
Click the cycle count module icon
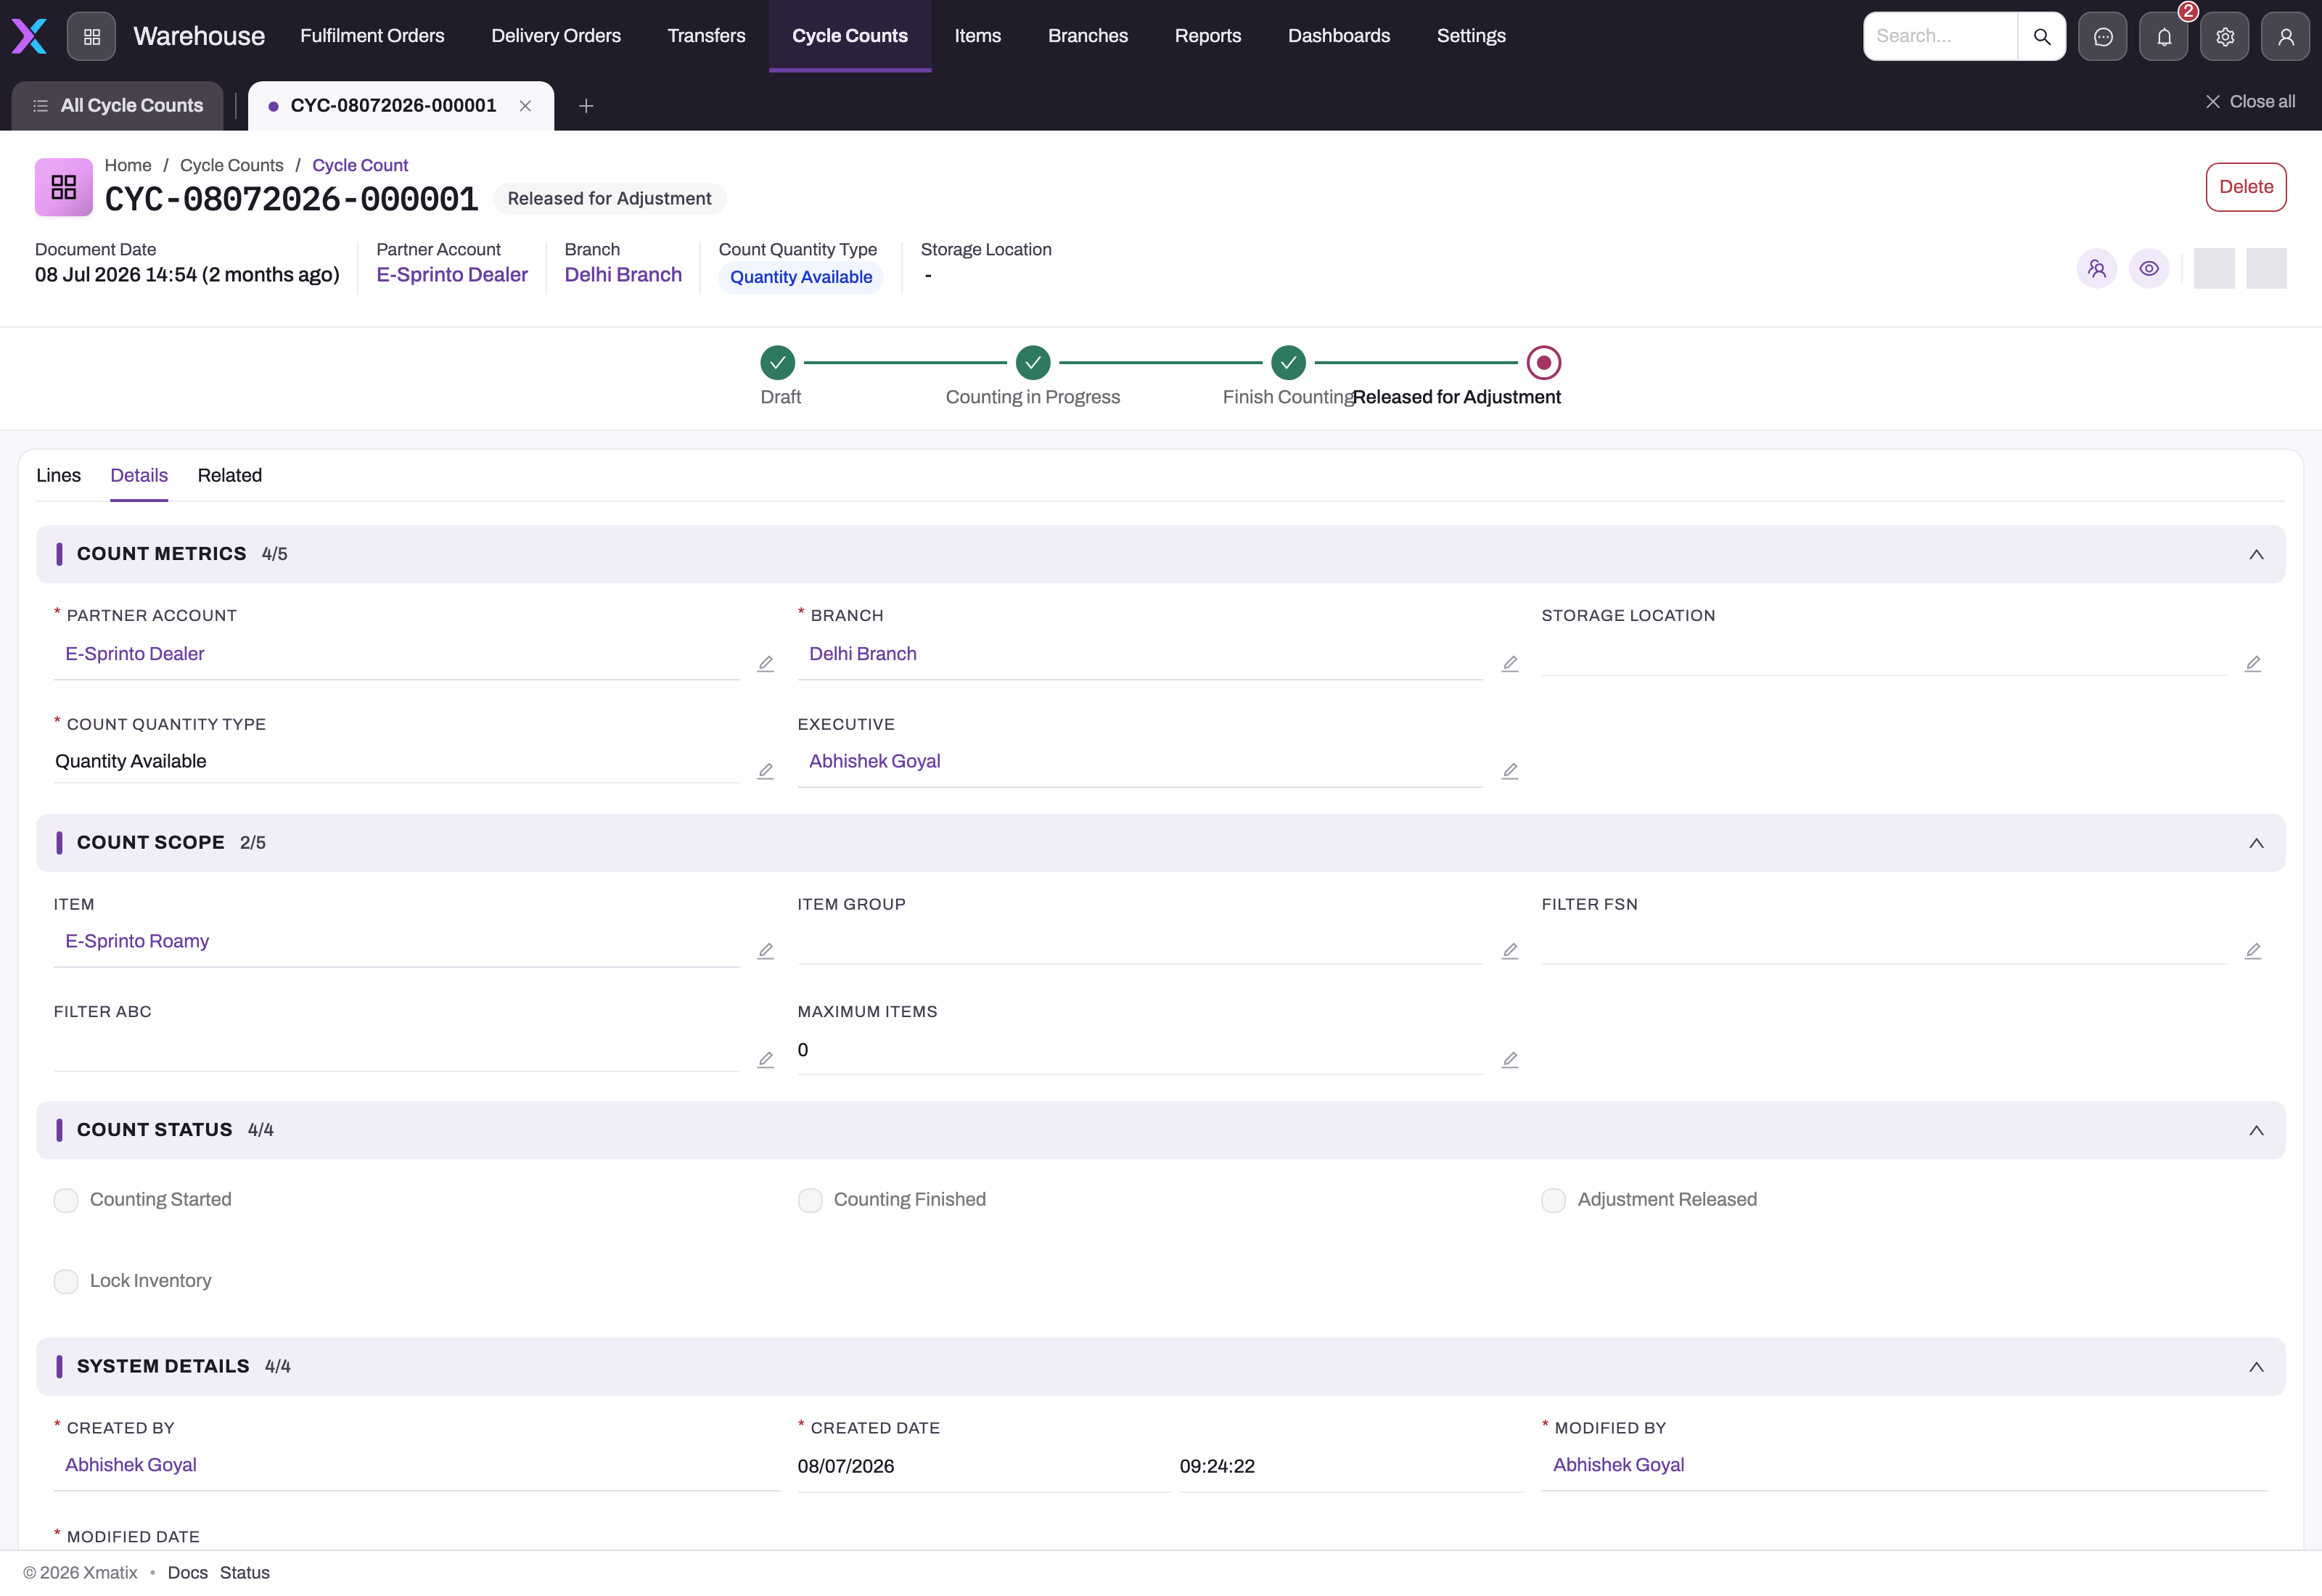pyautogui.click(x=64, y=187)
